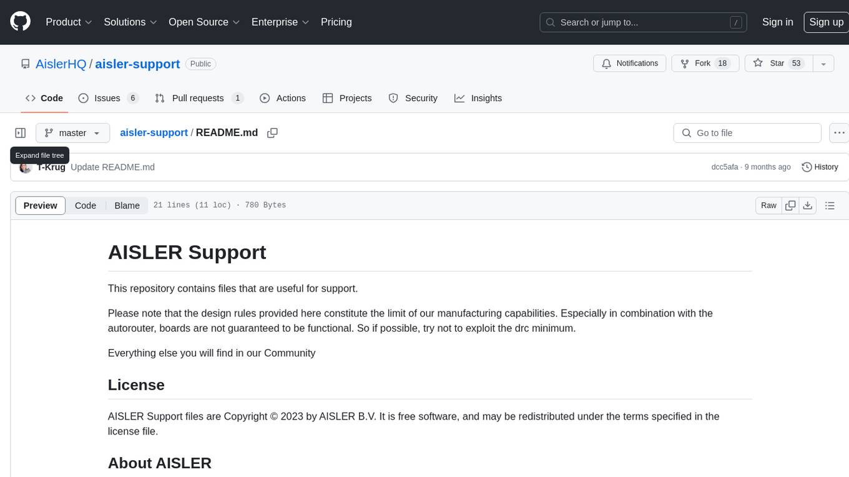The width and height of the screenshot is (849, 477).
Task: Open the master branch selector
Action: tap(73, 133)
